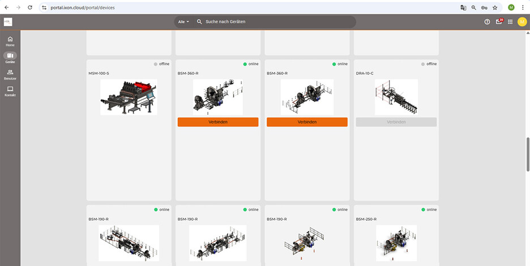Open the Chrome three-dot menu

tap(523, 7)
